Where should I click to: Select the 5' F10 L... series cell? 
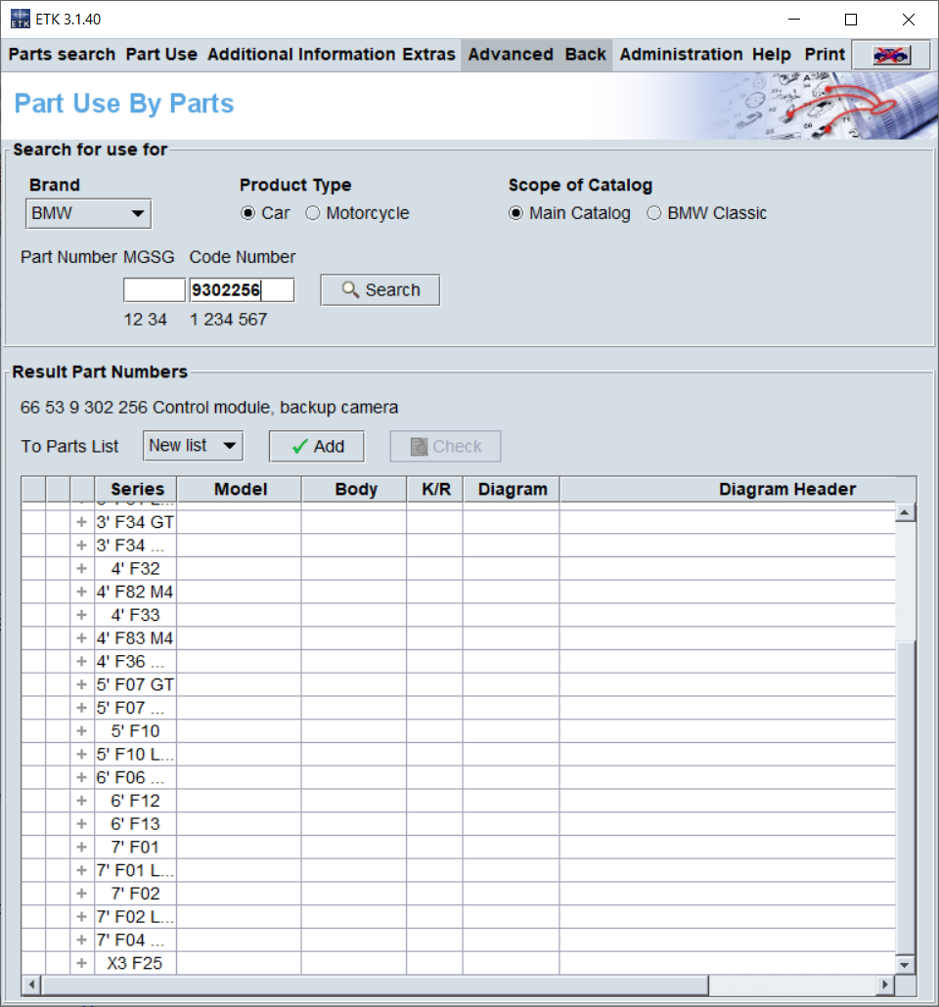click(136, 754)
